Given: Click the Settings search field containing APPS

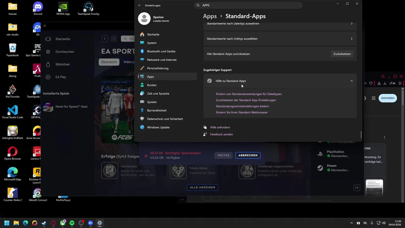Looking at the screenshot, I should coord(248,5).
